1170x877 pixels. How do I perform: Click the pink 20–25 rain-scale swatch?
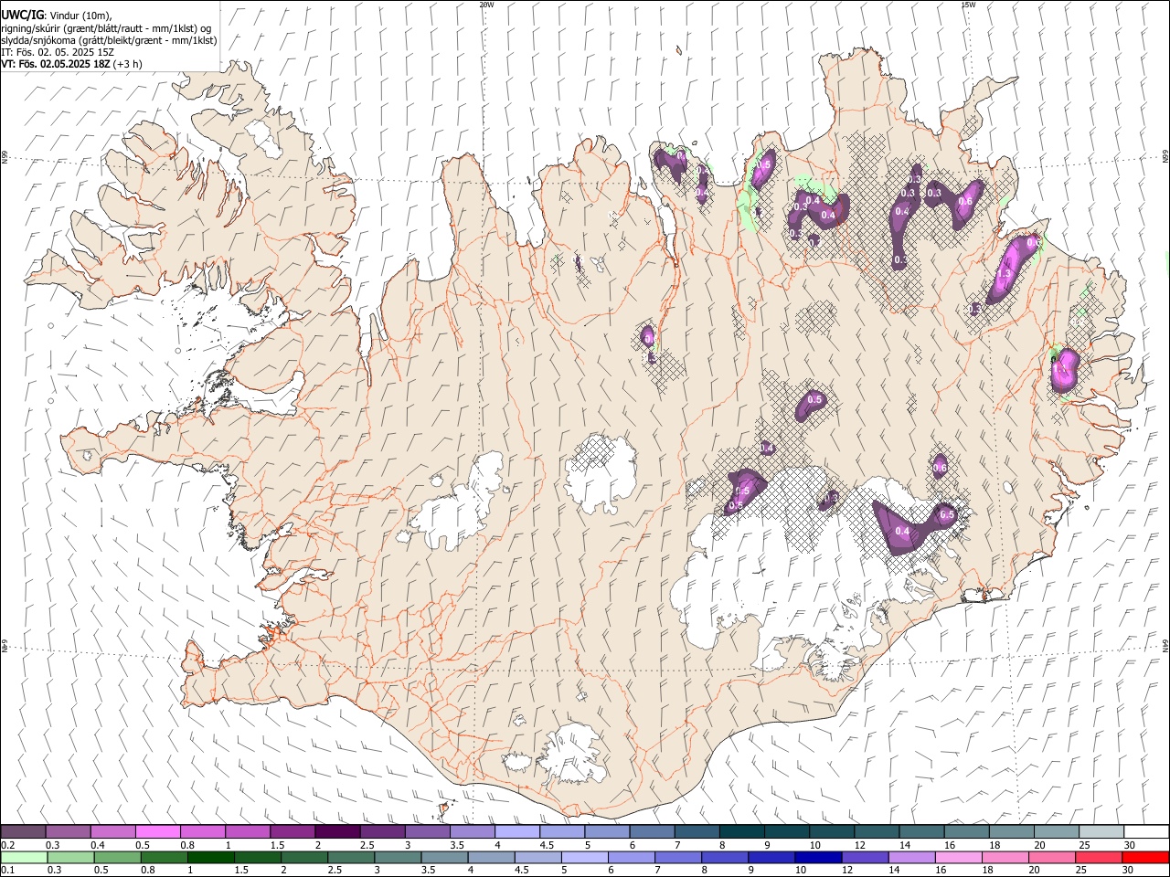[1051, 857]
